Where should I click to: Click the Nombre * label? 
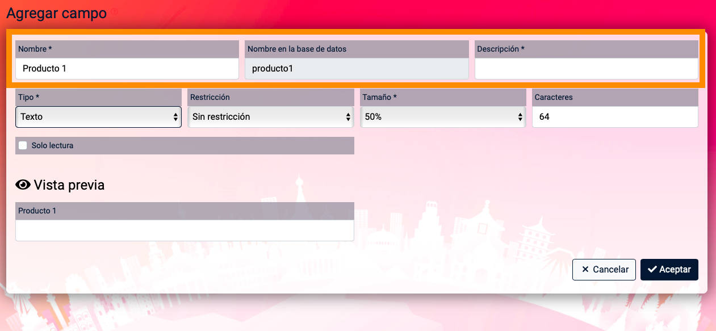(x=35, y=49)
